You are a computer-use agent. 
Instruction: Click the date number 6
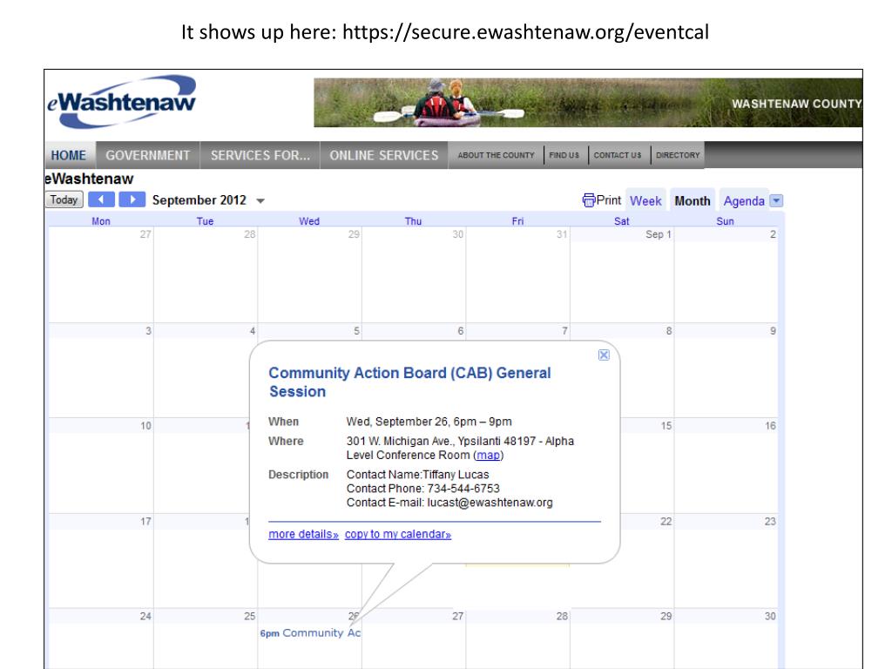[x=461, y=330]
